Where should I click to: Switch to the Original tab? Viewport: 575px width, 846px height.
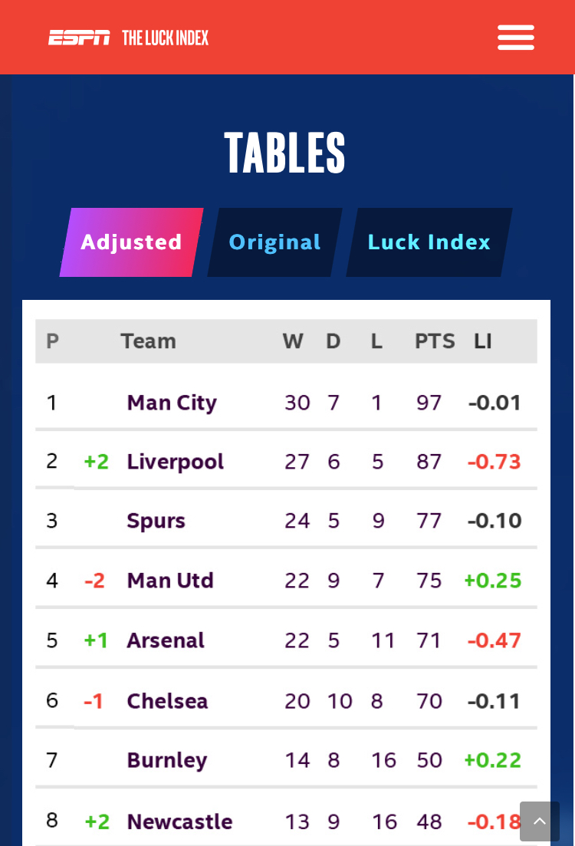(274, 242)
